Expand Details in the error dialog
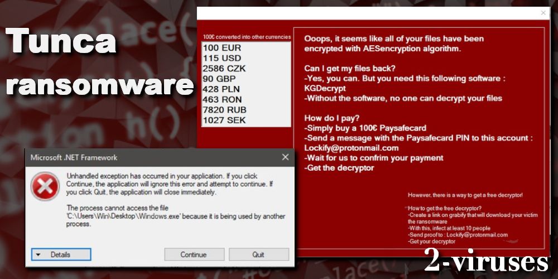 click(61, 254)
